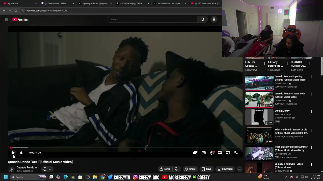323x181 pixels.
Task: Download the video
Action: pyautogui.click(x=225, y=169)
